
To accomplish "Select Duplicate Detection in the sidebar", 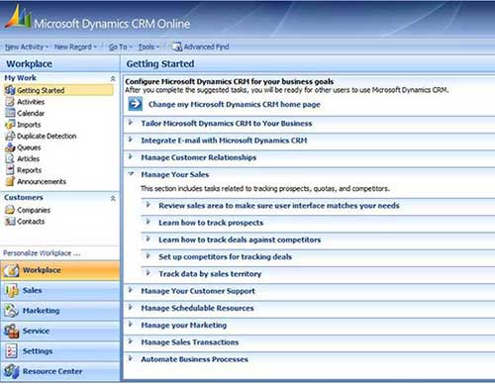I will (x=47, y=136).
